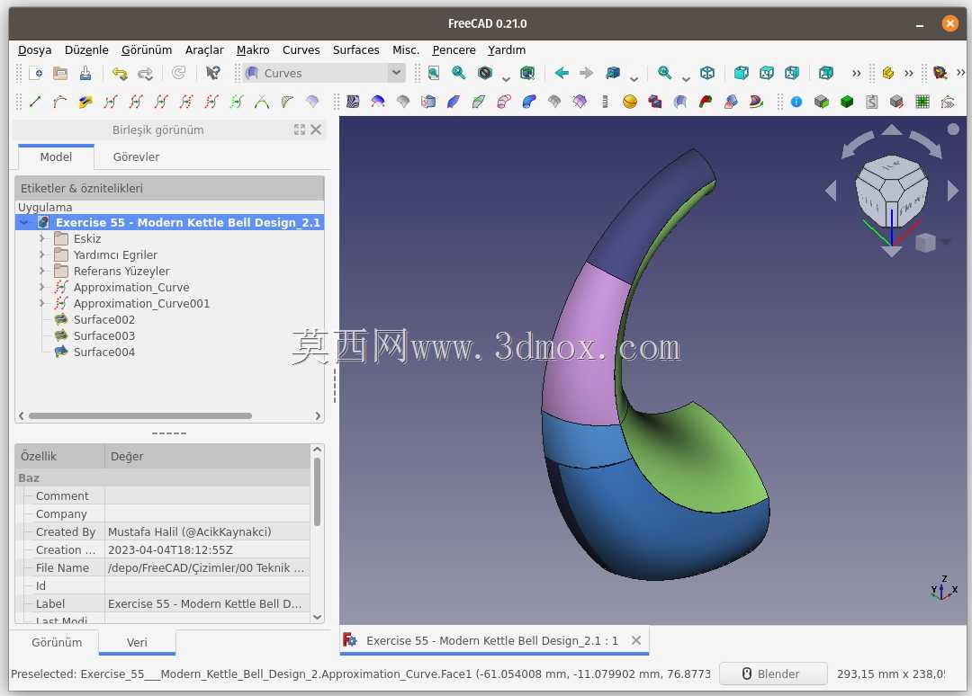Redo the last undone action
The image size is (972, 696).
click(145, 73)
